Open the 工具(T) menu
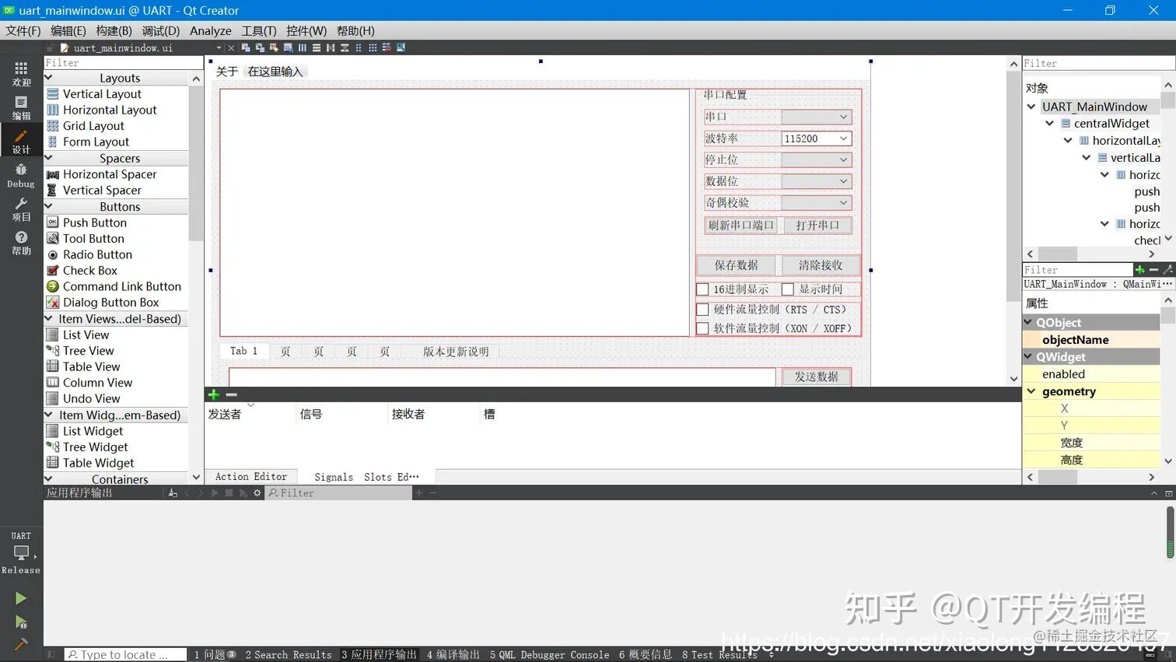This screenshot has height=662, width=1176. point(258,30)
